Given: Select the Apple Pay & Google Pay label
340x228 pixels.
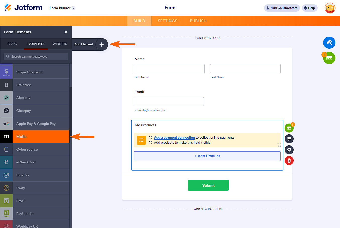Looking at the screenshot, I should pos(36,124).
